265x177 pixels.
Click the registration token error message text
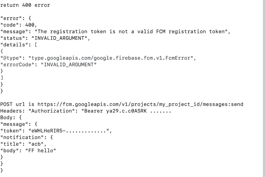pyautogui.click(x=132, y=32)
